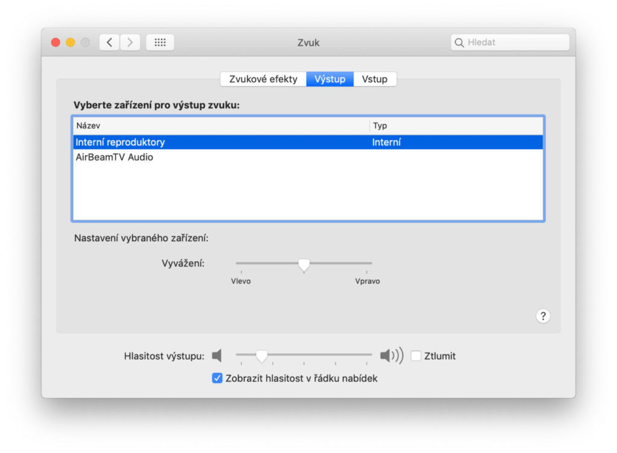Open help via the question mark button
Viewport: 617px width, 453px height.
click(542, 316)
